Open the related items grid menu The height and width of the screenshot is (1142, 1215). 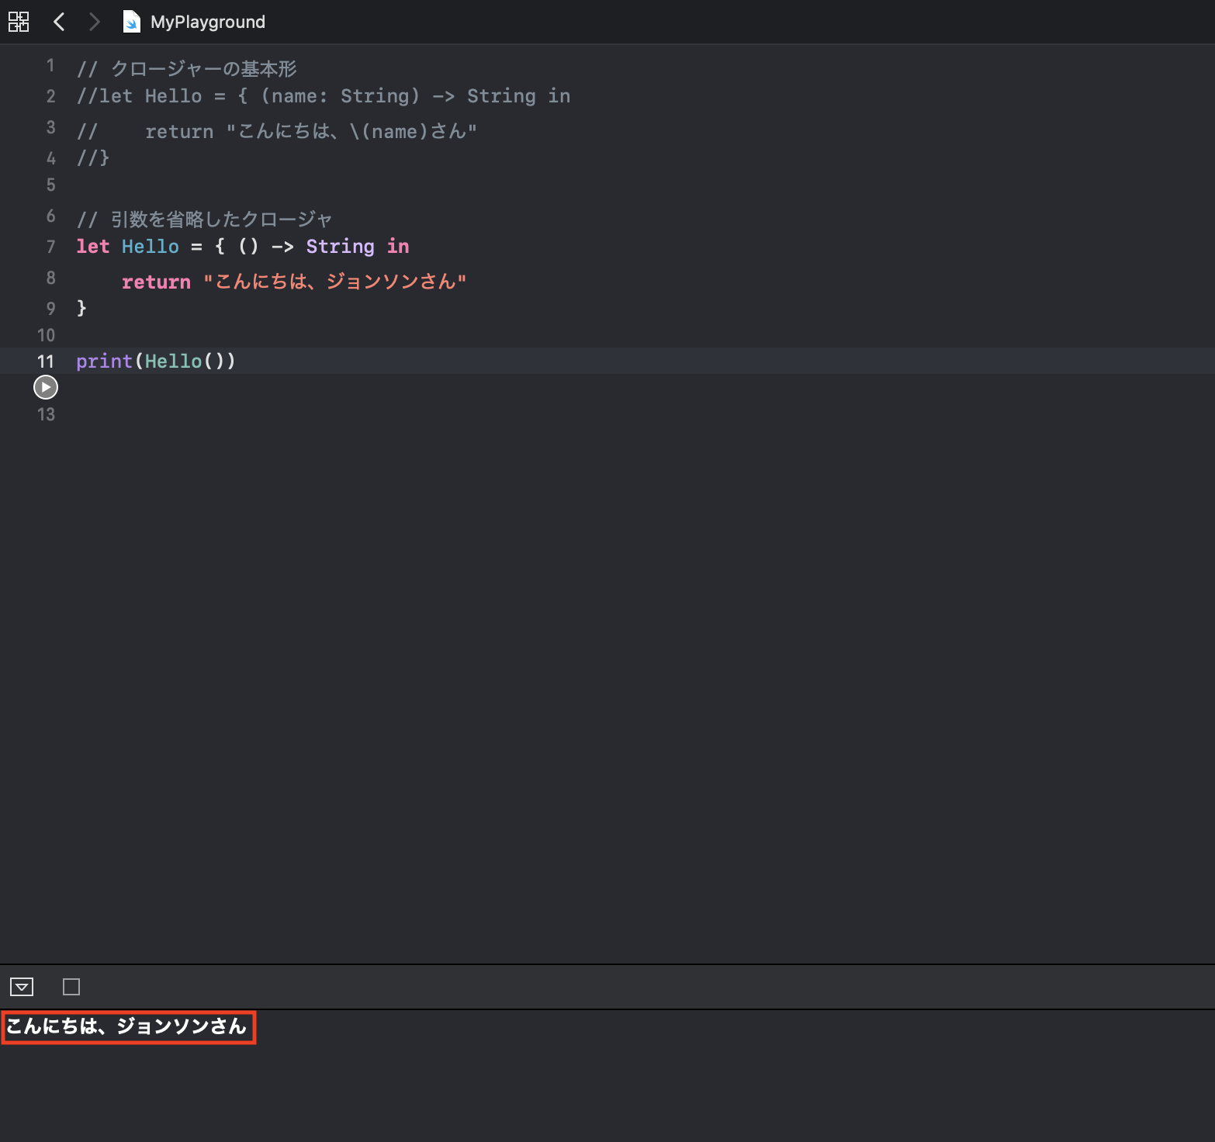click(19, 22)
